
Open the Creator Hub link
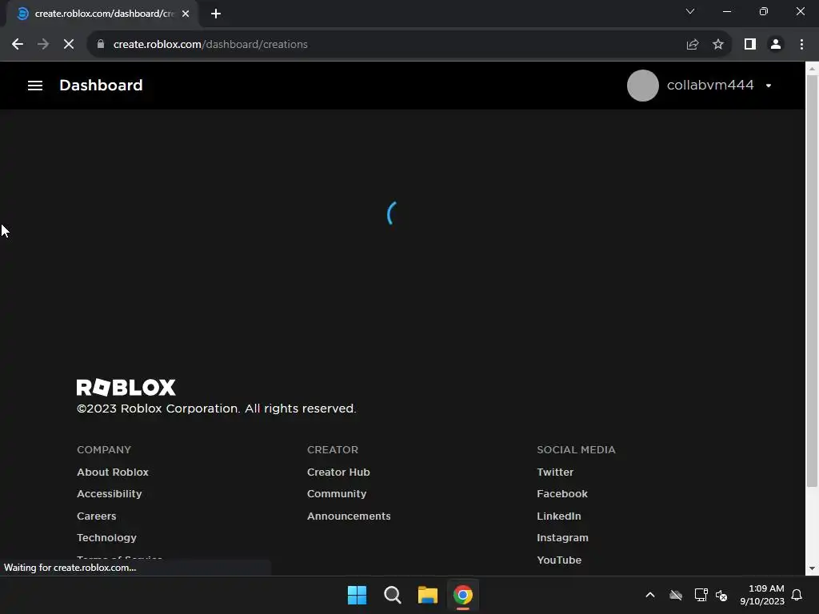click(338, 472)
